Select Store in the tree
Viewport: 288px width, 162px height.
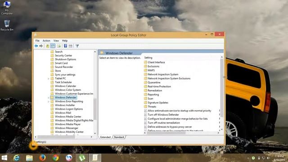[x=58, y=71]
